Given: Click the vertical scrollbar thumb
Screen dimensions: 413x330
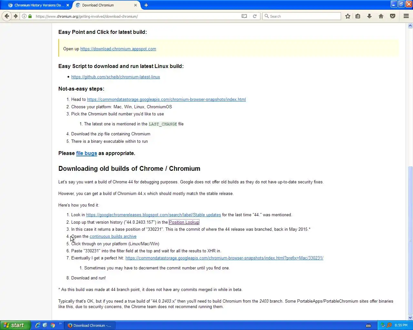Looking at the screenshot, I should pyautogui.click(x=410, y=240).
